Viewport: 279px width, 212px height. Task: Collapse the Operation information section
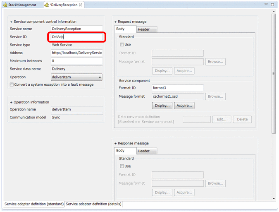(11, 102)
